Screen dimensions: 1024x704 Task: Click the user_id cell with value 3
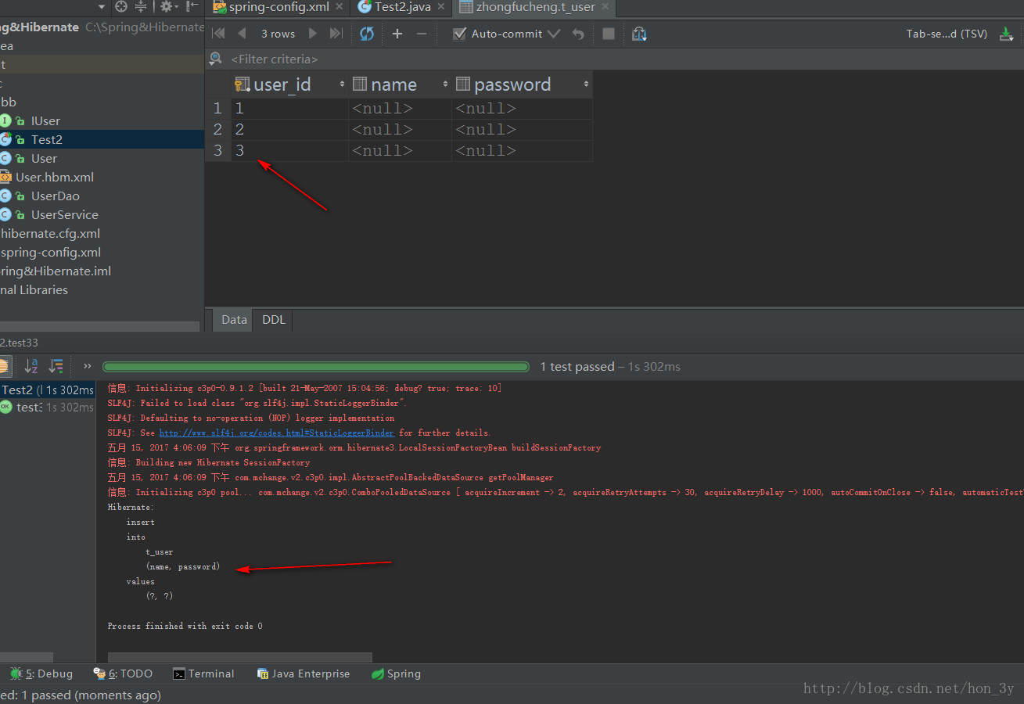click(290, 150)
